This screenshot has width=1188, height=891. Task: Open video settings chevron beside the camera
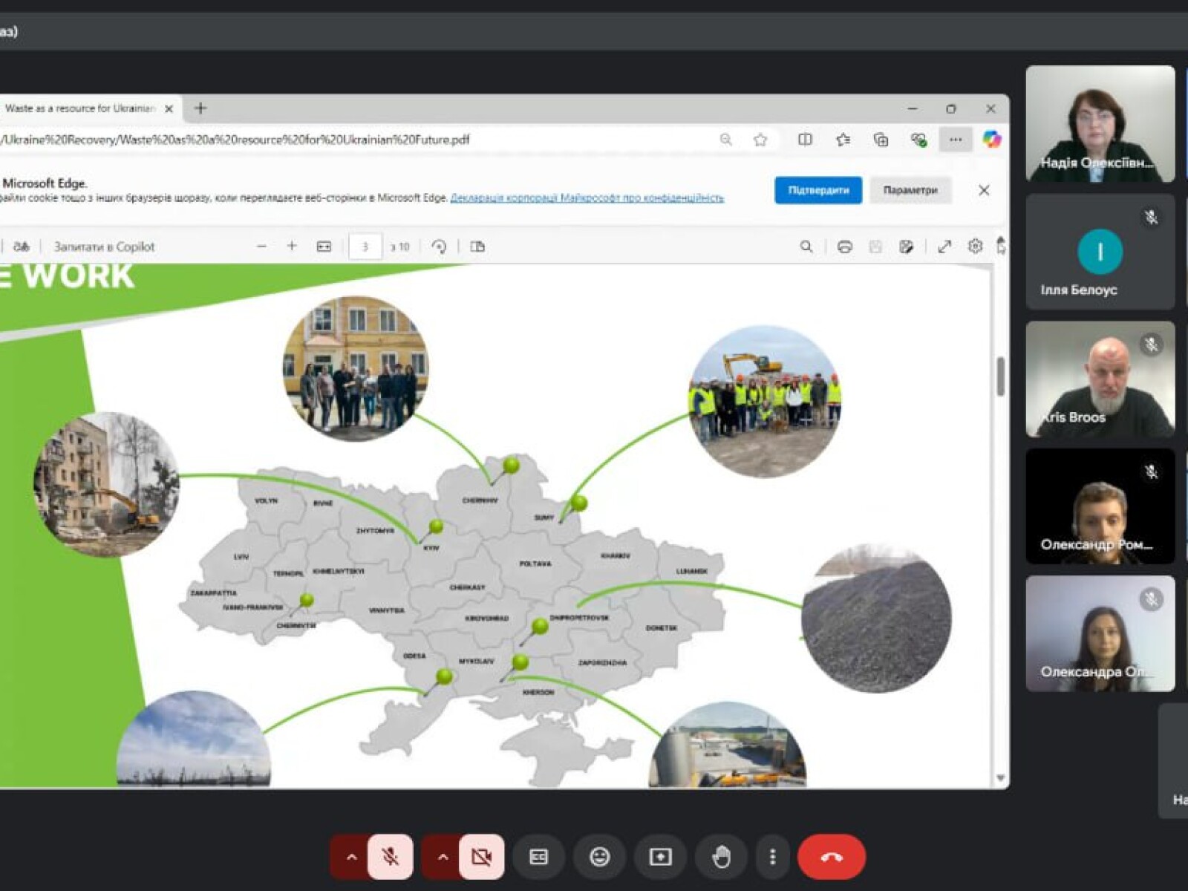pos(443,857)
